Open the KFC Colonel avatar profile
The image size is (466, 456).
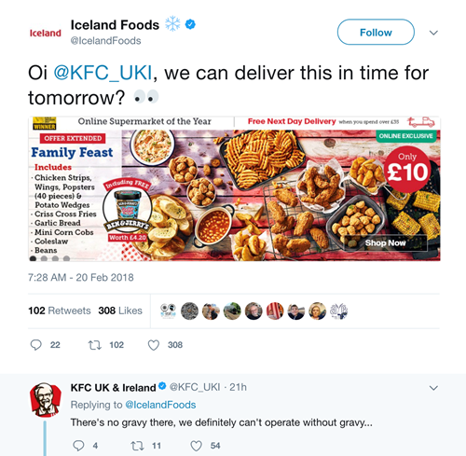pyautogui.click(x=46, y=400)
